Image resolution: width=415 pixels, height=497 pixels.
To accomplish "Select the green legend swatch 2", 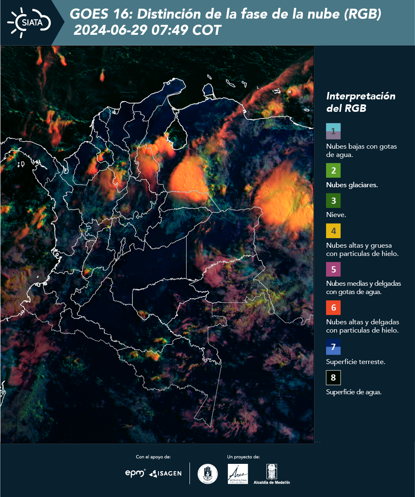I will [333, 170].
